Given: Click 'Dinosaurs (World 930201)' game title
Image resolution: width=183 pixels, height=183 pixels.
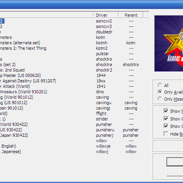Looking at the screenshot, I should (x=23, y=92).
